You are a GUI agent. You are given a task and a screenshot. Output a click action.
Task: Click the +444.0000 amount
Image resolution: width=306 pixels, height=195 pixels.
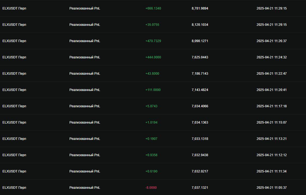153,57
